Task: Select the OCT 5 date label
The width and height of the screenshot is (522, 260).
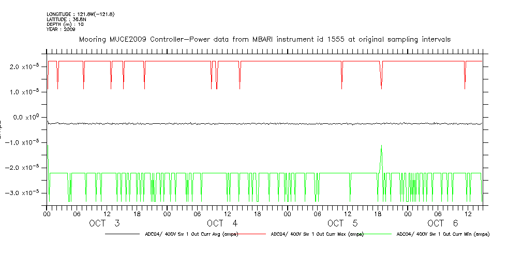Action: point(342,223)
